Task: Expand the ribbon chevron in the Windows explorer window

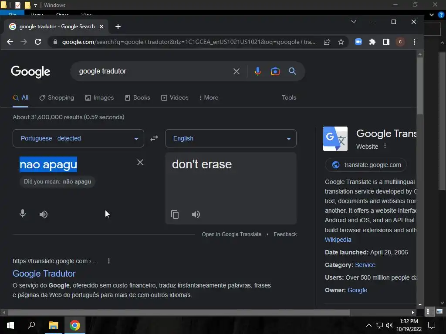Action: pos(432,15)
